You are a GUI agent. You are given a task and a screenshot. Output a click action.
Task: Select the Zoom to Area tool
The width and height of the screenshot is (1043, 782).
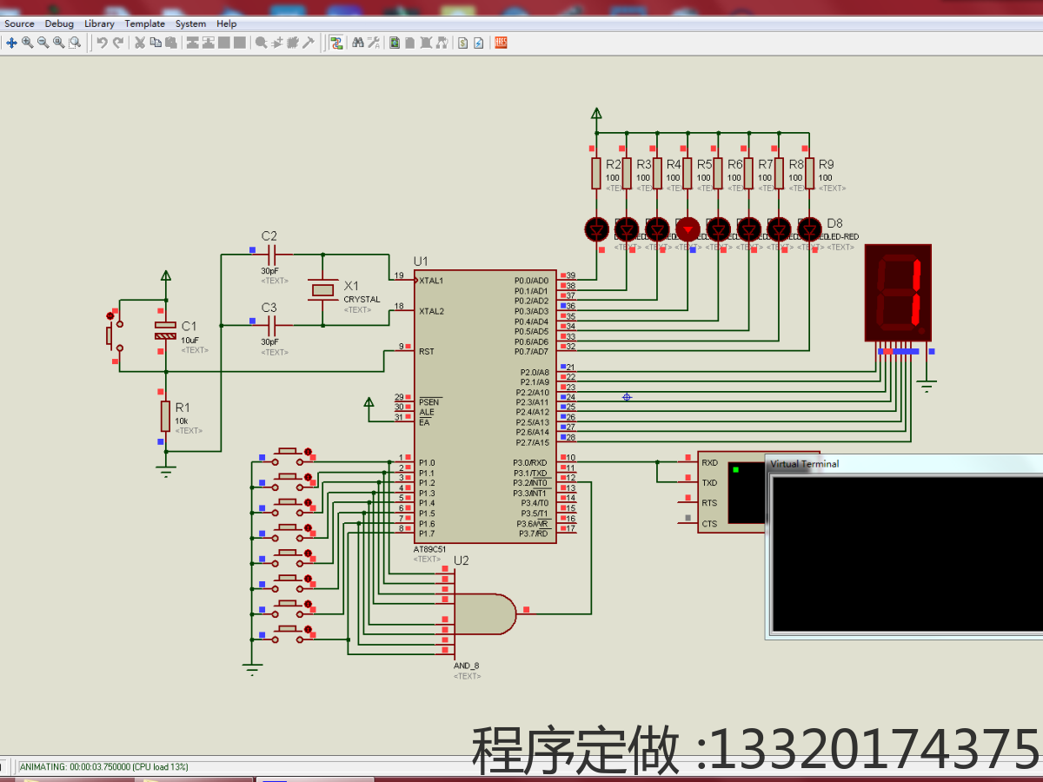click(75, 43)
